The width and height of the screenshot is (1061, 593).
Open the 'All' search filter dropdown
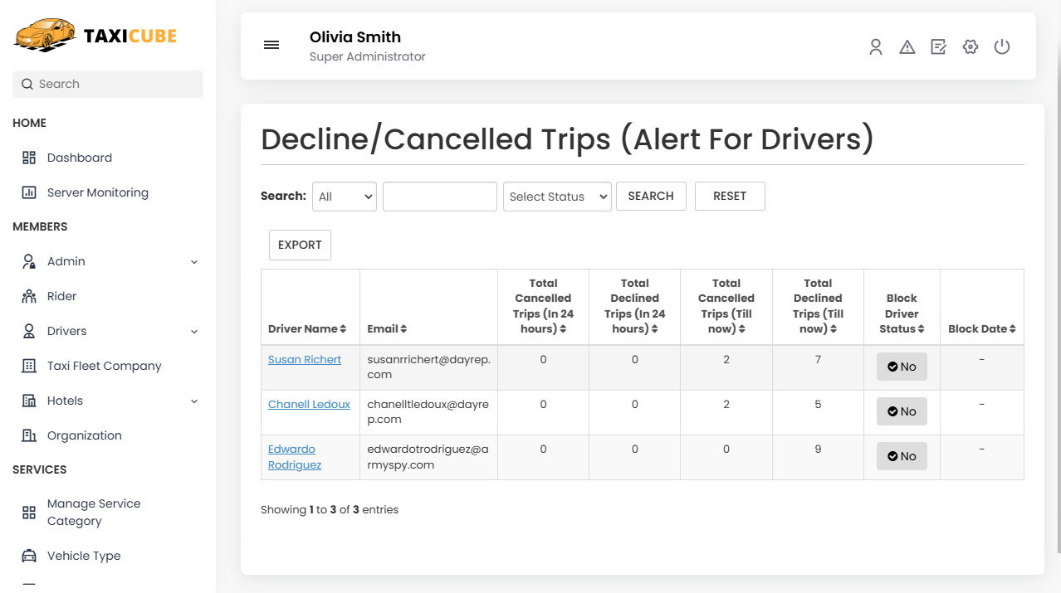[x=345, y=197]
